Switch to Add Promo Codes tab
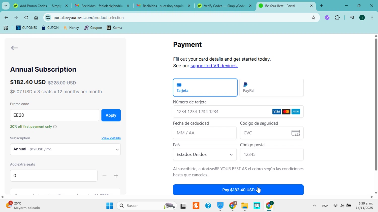Screen dimensions: 378x212 pos(40,6)
